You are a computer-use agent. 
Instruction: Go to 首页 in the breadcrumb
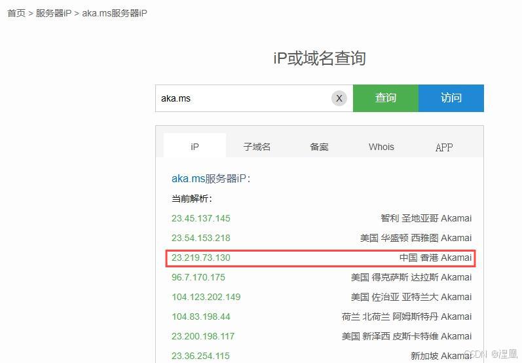(16, 13)
